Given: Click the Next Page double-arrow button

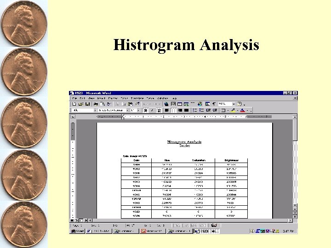Looking at the screenshot, I should (x=295, y=217).
